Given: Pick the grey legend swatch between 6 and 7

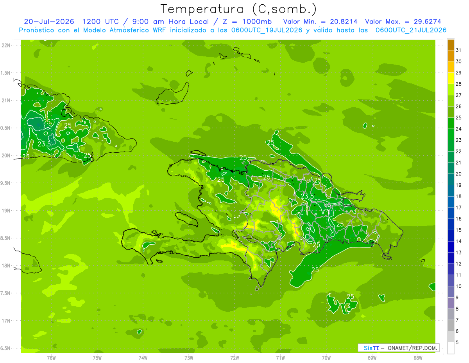Looking at the screenshot, I should coord(451,325).
